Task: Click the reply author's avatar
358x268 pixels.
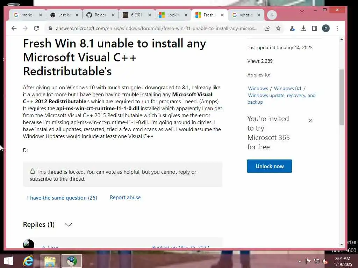Action: pos(29,244)
